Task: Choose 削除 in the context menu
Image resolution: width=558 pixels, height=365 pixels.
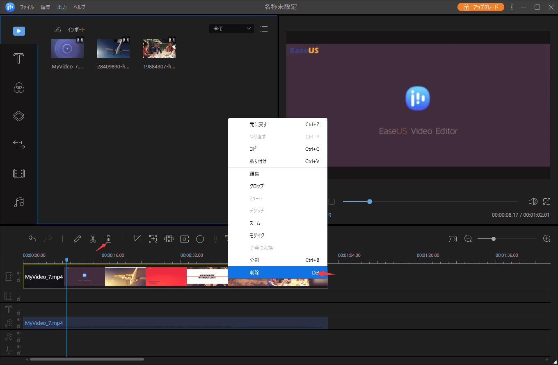Action: click(x=278, y=272)
